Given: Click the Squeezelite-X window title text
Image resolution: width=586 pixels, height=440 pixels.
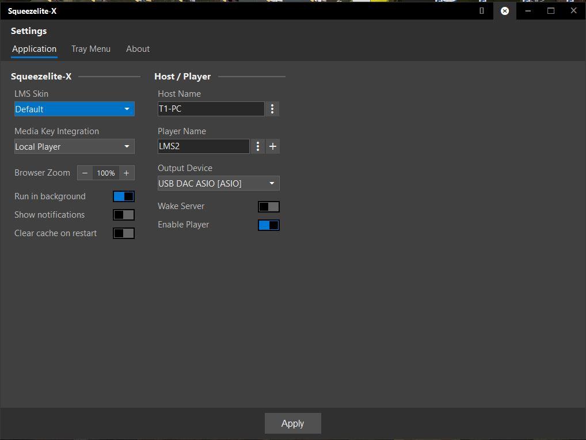Looking at the screenshot, I should click(x=32, y=11).
